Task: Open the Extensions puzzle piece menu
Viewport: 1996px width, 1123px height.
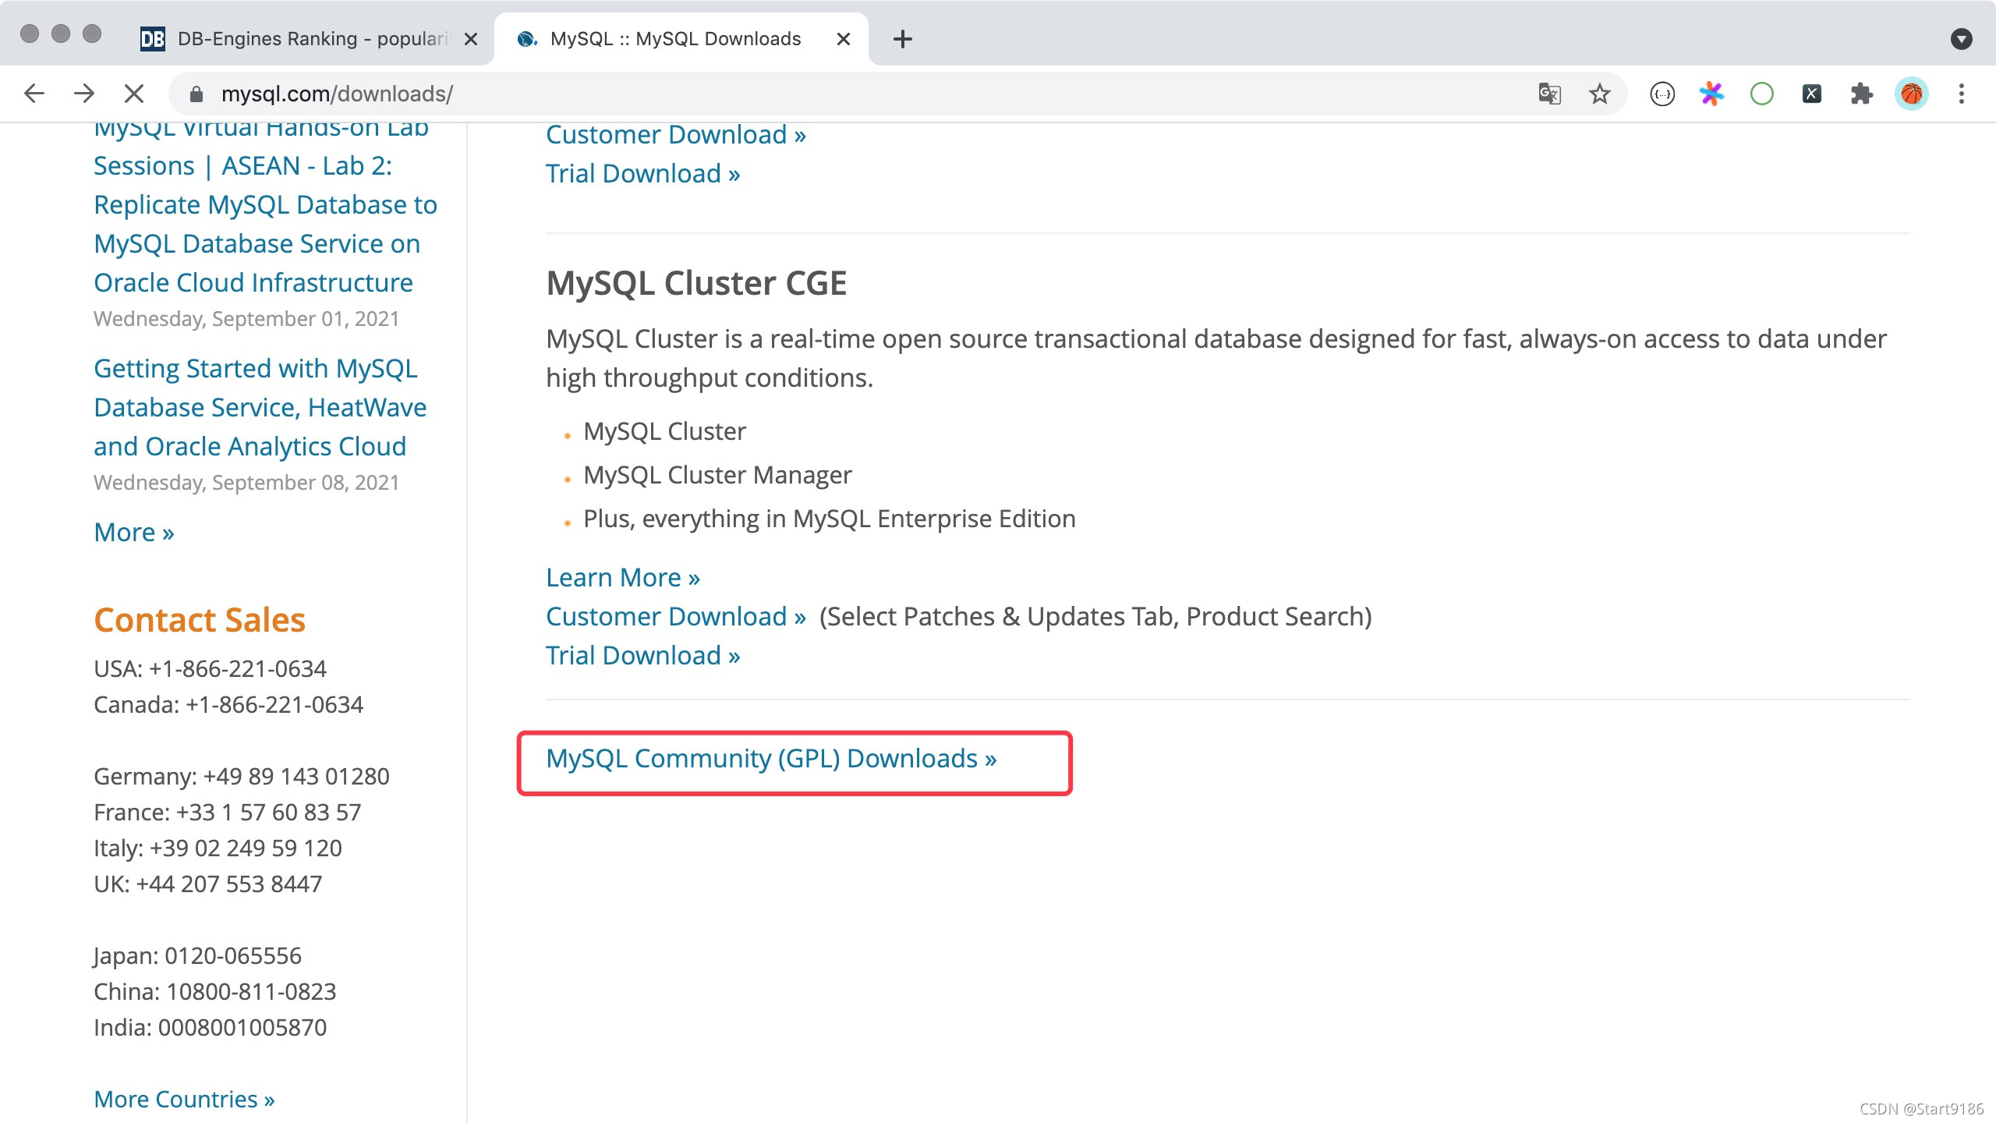Action: [x=1861, y=94]
